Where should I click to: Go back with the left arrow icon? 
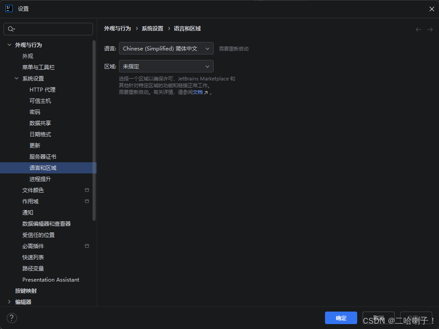click(x=418, y=30)
